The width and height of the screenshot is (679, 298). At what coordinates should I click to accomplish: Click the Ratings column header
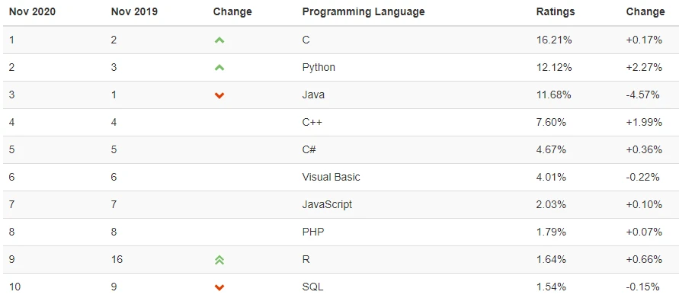coord(556,11)
